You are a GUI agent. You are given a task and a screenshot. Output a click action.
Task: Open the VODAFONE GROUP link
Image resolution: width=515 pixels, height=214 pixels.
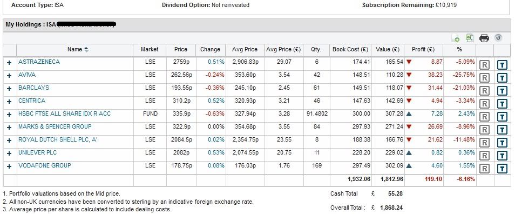(45, 165)
